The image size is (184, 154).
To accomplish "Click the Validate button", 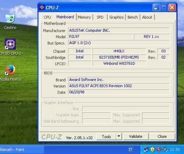I will 136,137.
